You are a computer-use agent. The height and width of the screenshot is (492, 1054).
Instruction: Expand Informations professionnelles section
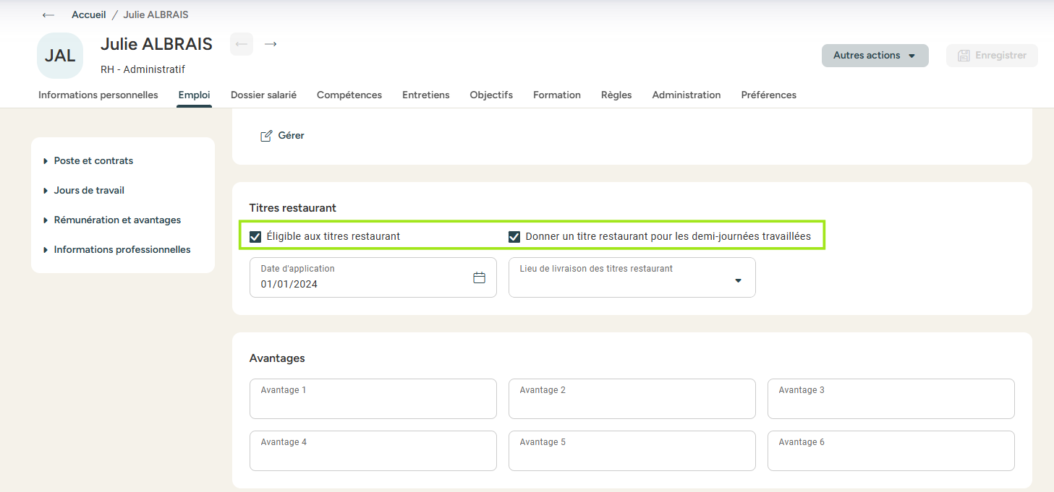click(x=122, y=250)
